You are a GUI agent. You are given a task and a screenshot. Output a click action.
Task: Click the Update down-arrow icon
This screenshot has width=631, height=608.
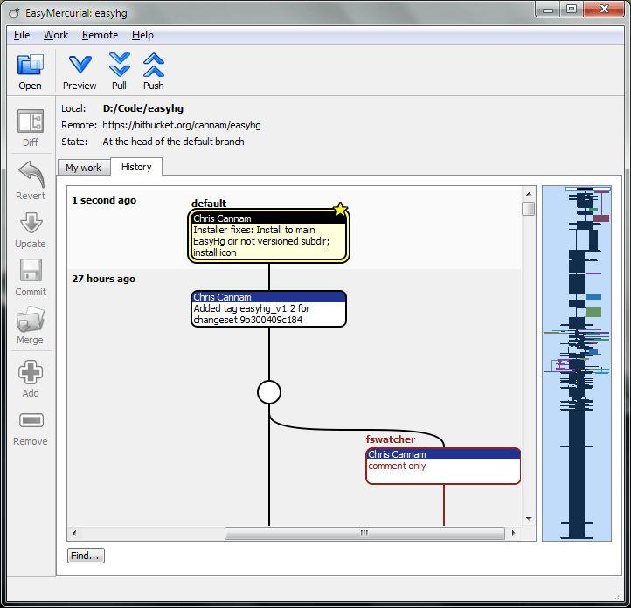(31, 223)
